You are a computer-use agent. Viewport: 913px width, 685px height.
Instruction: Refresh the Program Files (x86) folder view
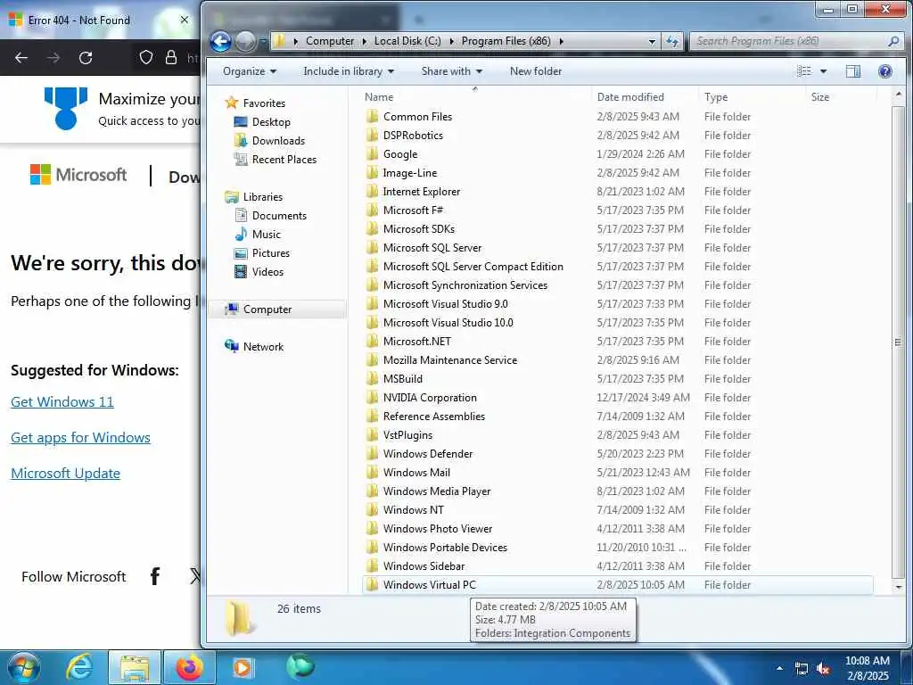(672, 41)
